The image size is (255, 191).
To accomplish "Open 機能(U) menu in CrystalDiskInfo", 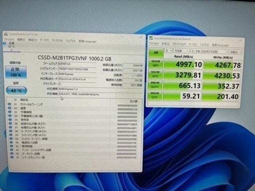I will [33, 40].
